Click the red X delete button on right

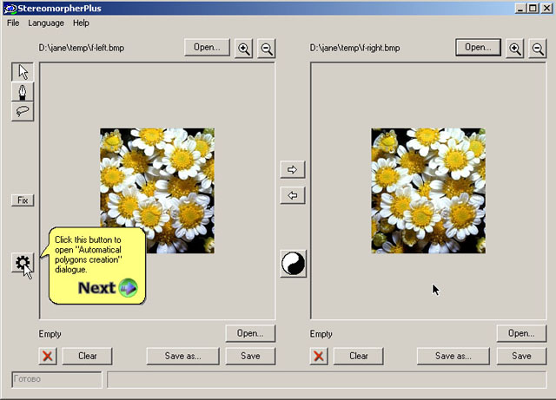pyautogui.click(x=320, y=356)
